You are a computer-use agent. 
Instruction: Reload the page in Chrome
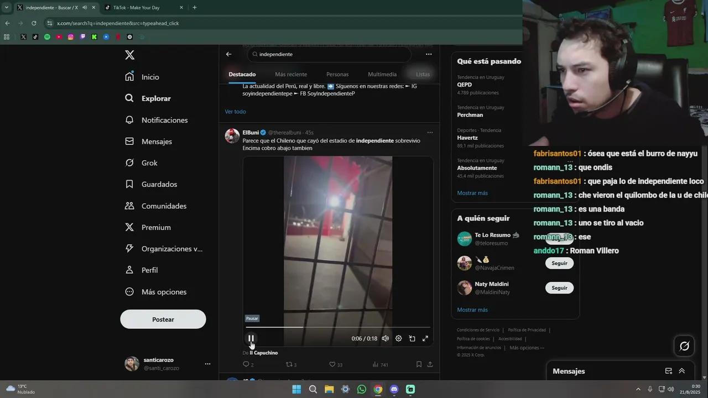point(34,23)
